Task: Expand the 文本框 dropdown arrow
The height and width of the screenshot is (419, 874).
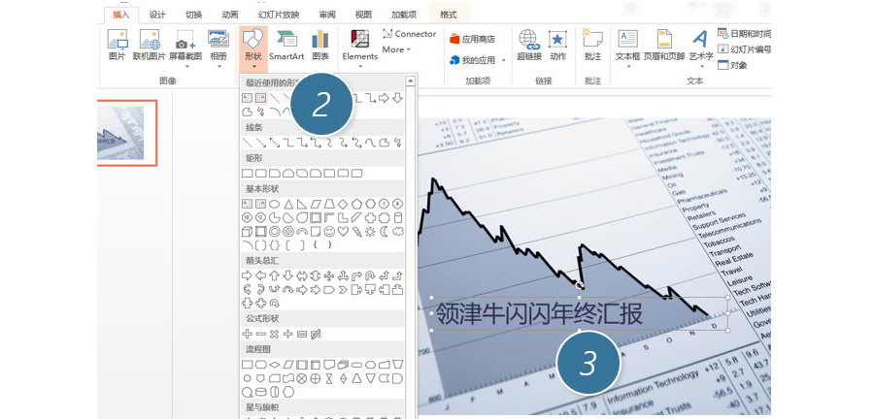Action: [628, 67]
